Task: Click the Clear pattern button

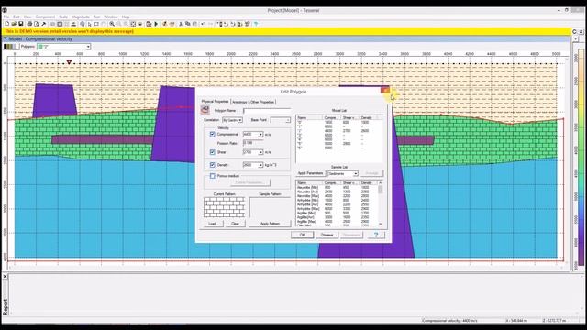Action: [235, 224]
